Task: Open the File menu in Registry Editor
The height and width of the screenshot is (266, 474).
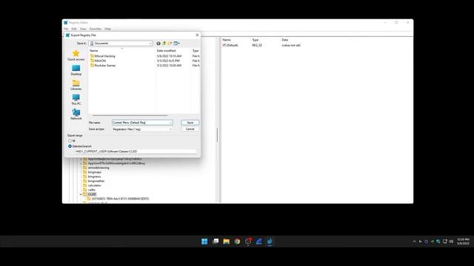Action: tap(66, 29)
